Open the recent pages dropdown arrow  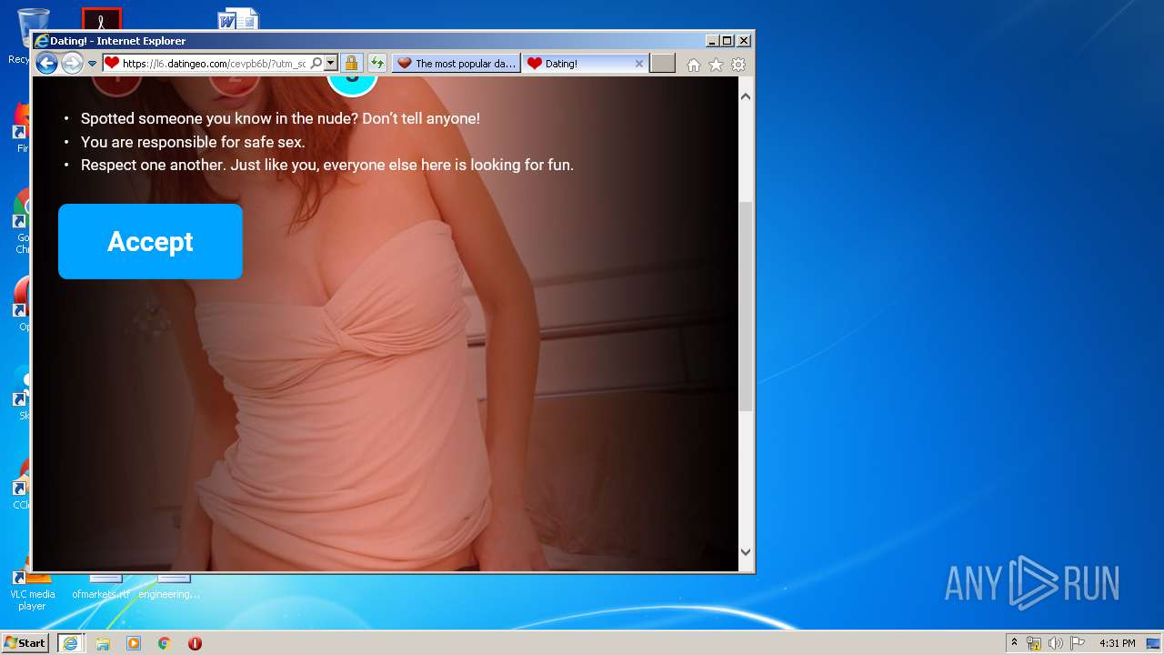[x=92, y=64]
